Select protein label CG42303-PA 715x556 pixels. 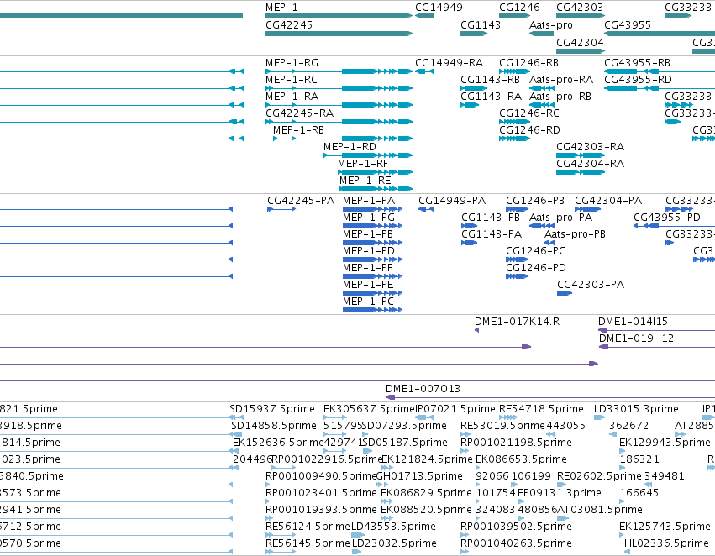591,286
